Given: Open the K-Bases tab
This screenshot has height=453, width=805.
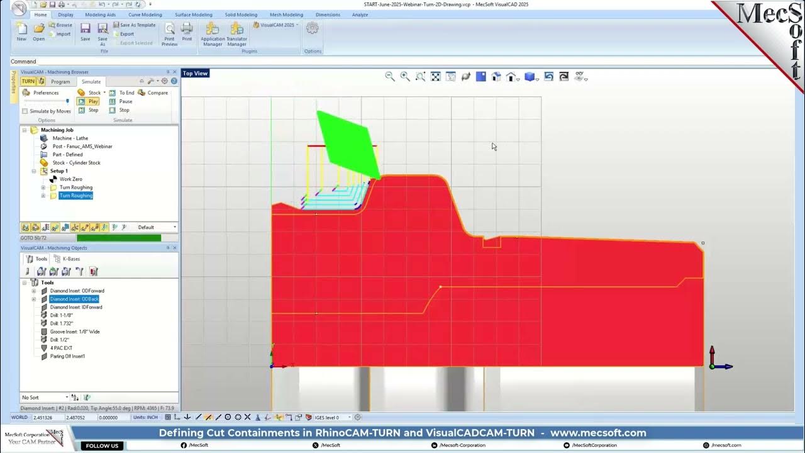Looking at the screenshot, I should [67, 259].
